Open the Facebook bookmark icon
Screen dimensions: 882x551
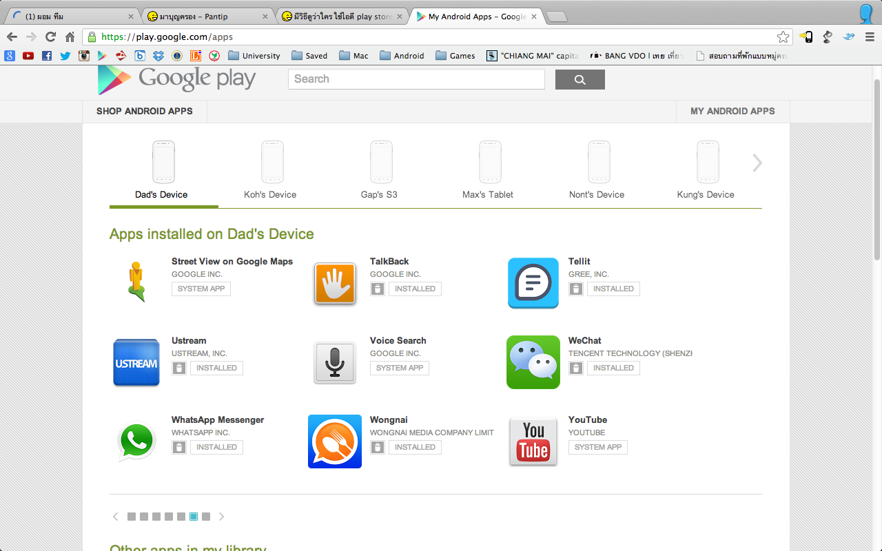point(47,56)
